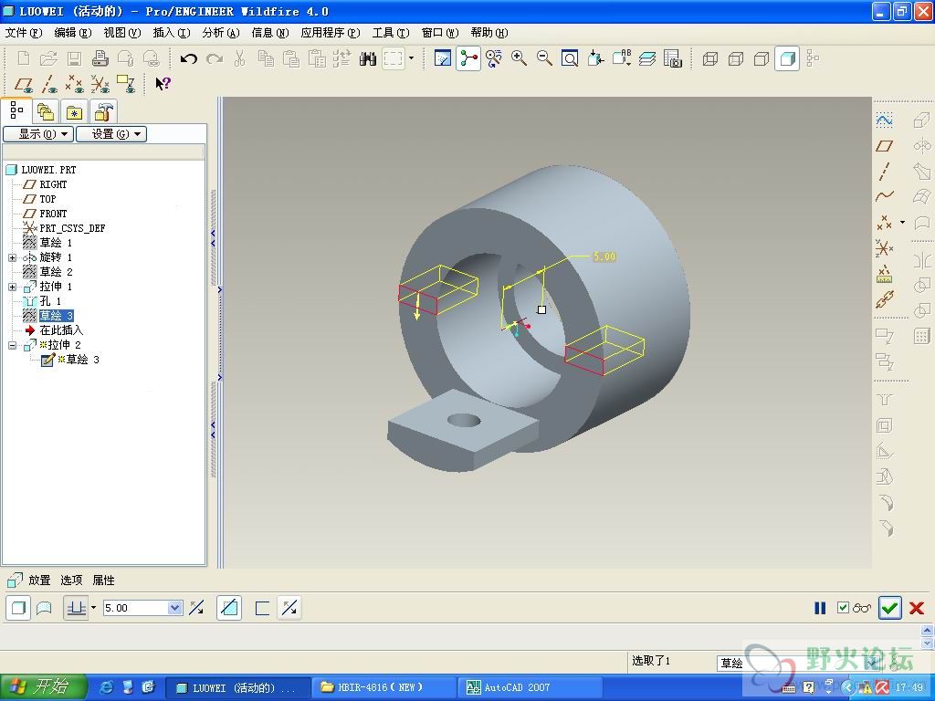Open the 设置 dropdown
935x701 pixels.
coord(111,134)
